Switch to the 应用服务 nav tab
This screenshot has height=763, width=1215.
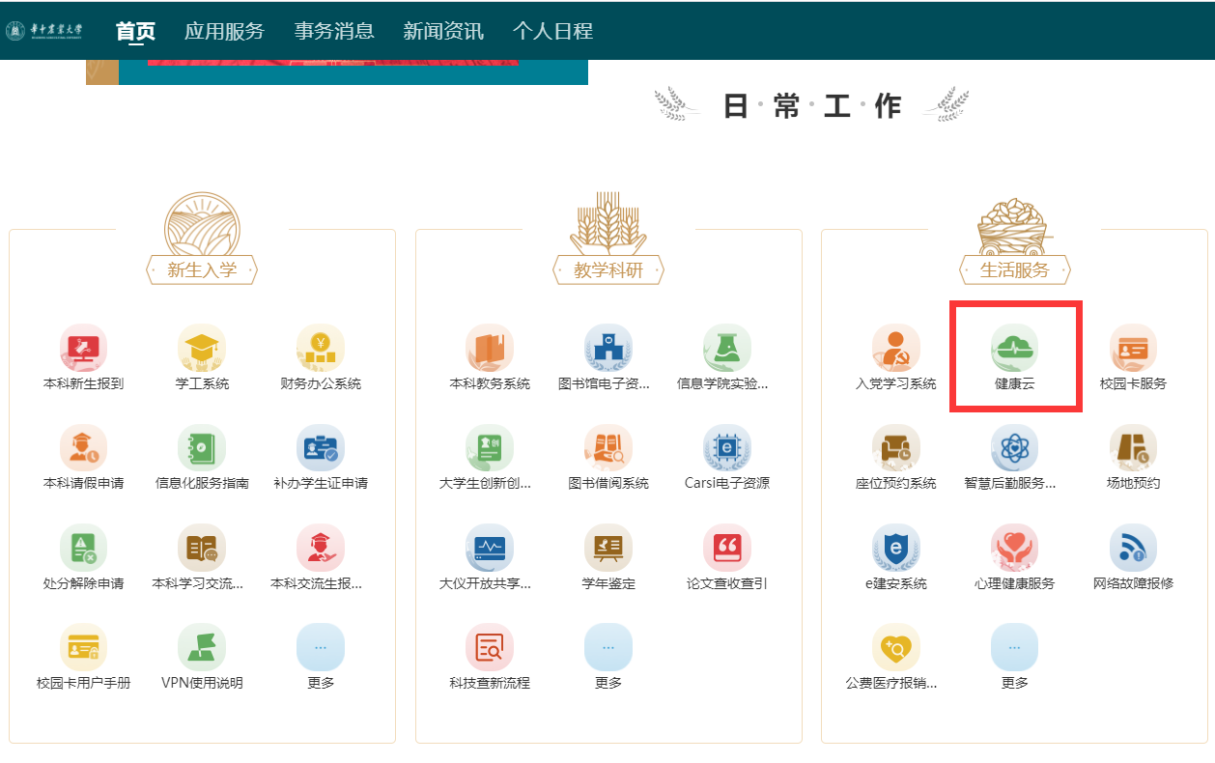coord(224,31)
